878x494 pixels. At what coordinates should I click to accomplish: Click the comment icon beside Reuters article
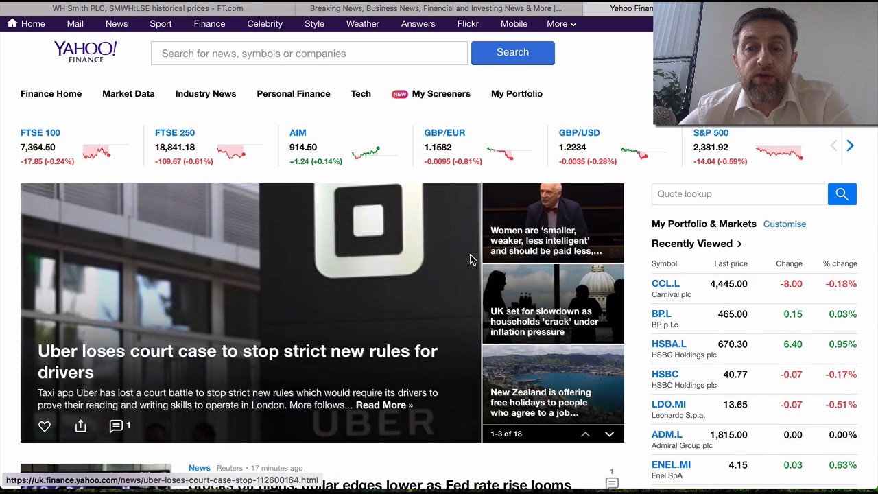[x=612, y=482]
